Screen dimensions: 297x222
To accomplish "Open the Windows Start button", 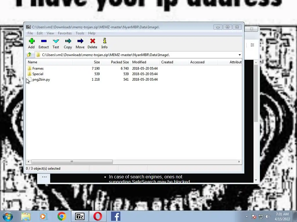I will 8,216.
